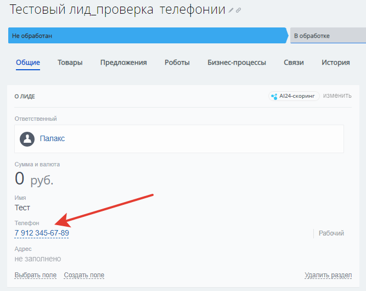Click the pencil edit title icon
366x291 pixels.
231,10
